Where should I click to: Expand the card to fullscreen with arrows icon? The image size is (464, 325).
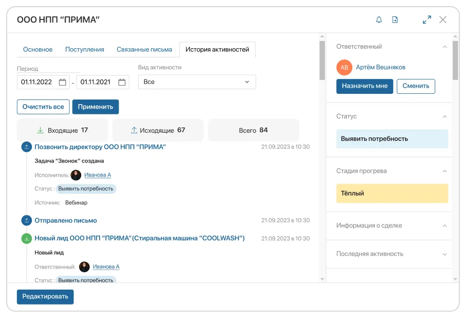[427, 19]
